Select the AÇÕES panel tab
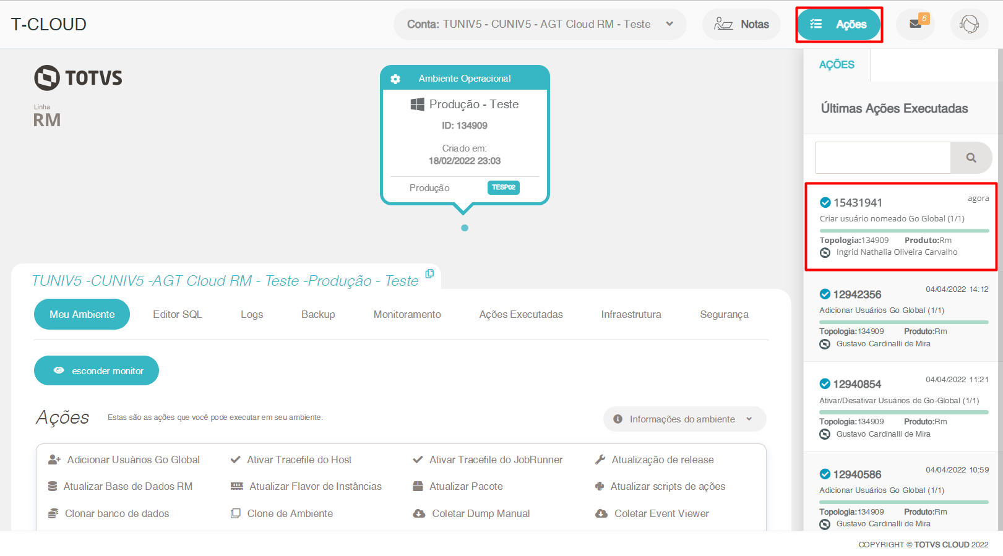This screenshot has width=1003, height=556. 837,65
